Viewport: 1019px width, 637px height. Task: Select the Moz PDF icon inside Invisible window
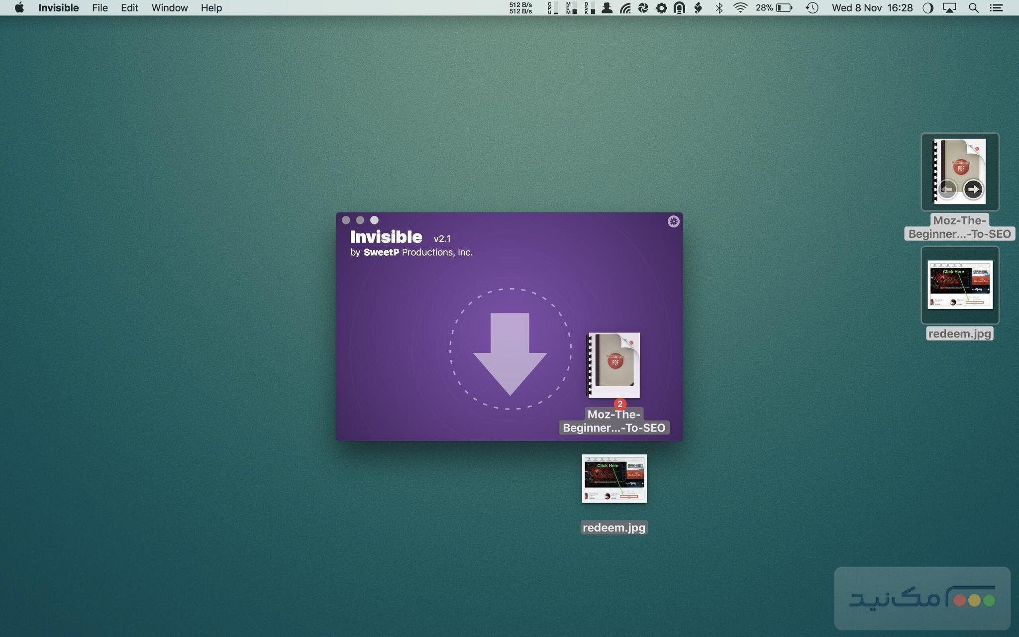(614, 365)
